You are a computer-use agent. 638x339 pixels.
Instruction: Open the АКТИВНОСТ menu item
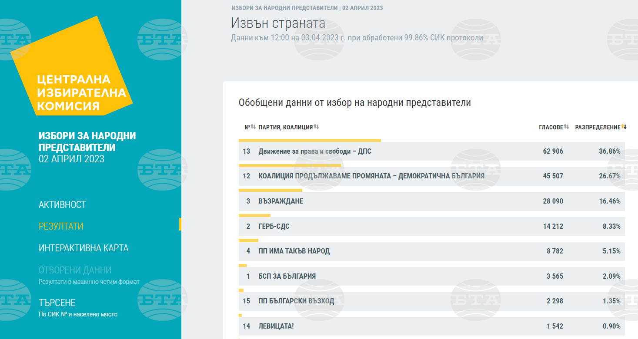(62, 204)
